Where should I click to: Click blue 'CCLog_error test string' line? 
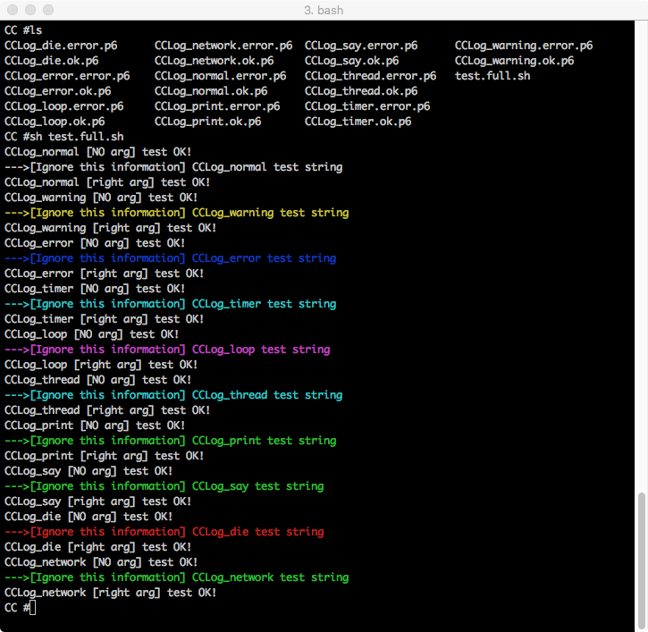coord(171,258)
